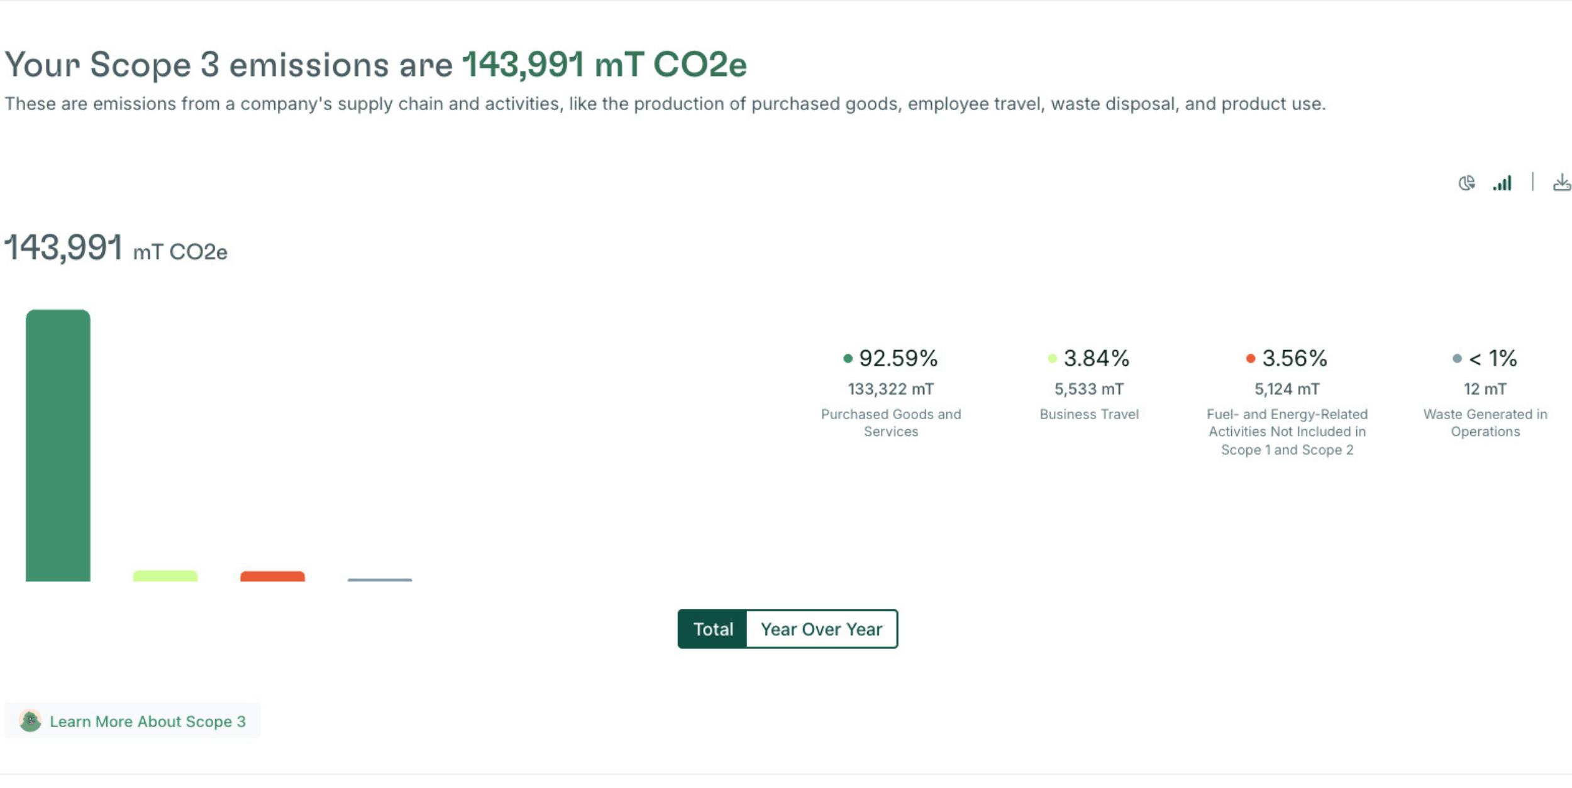Click the frog avatar beside Learn More
The image size is (1572, 788).
click(x=30, y=721)
